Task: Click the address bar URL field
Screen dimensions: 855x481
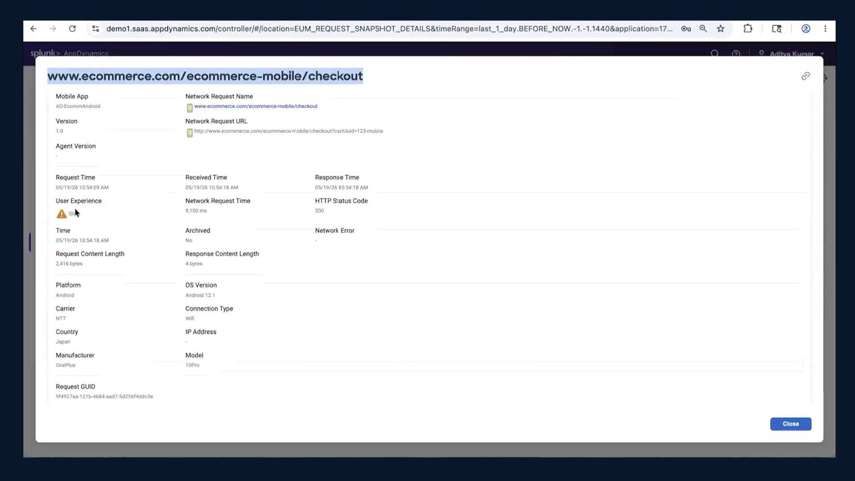Action: (x=389, y=29)
